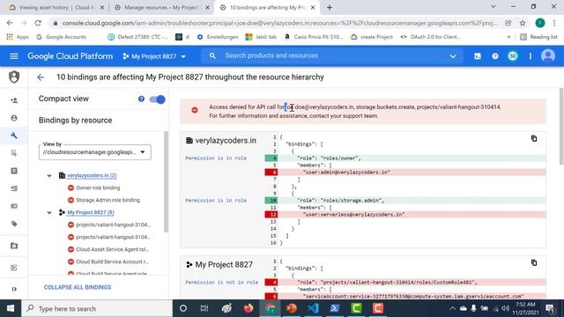Screen dimensions: 564x317
Task: Open the Einstellungen bookmark
Action: pyautogui.click(x=218, y=37)
